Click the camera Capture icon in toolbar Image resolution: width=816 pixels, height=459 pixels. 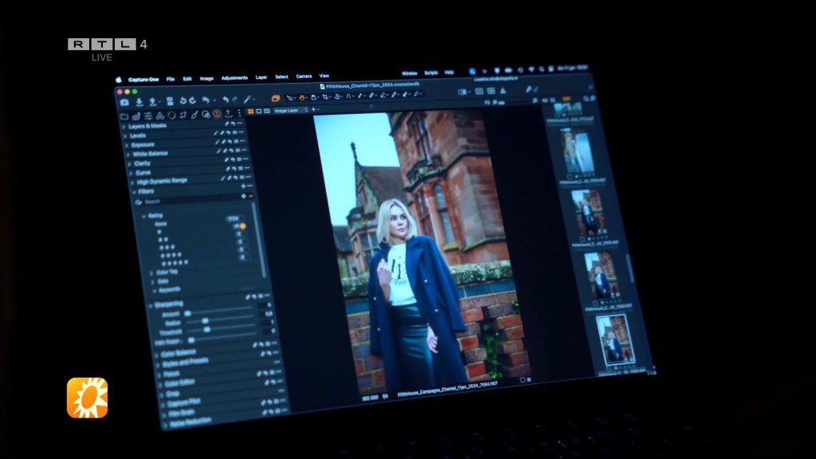click(x=125, y=102)
